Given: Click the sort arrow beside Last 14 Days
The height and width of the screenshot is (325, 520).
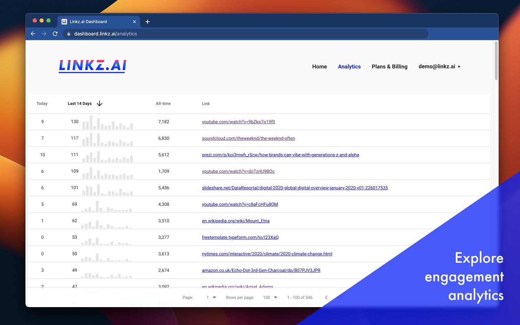Looking at the screenshot, I should pyautogui.click(x=100, y=104).
